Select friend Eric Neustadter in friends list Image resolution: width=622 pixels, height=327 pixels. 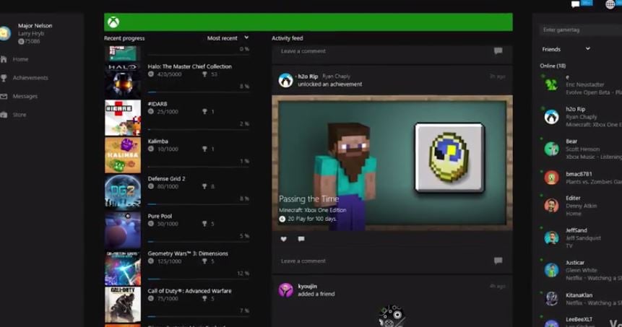[x=581, y=85]
